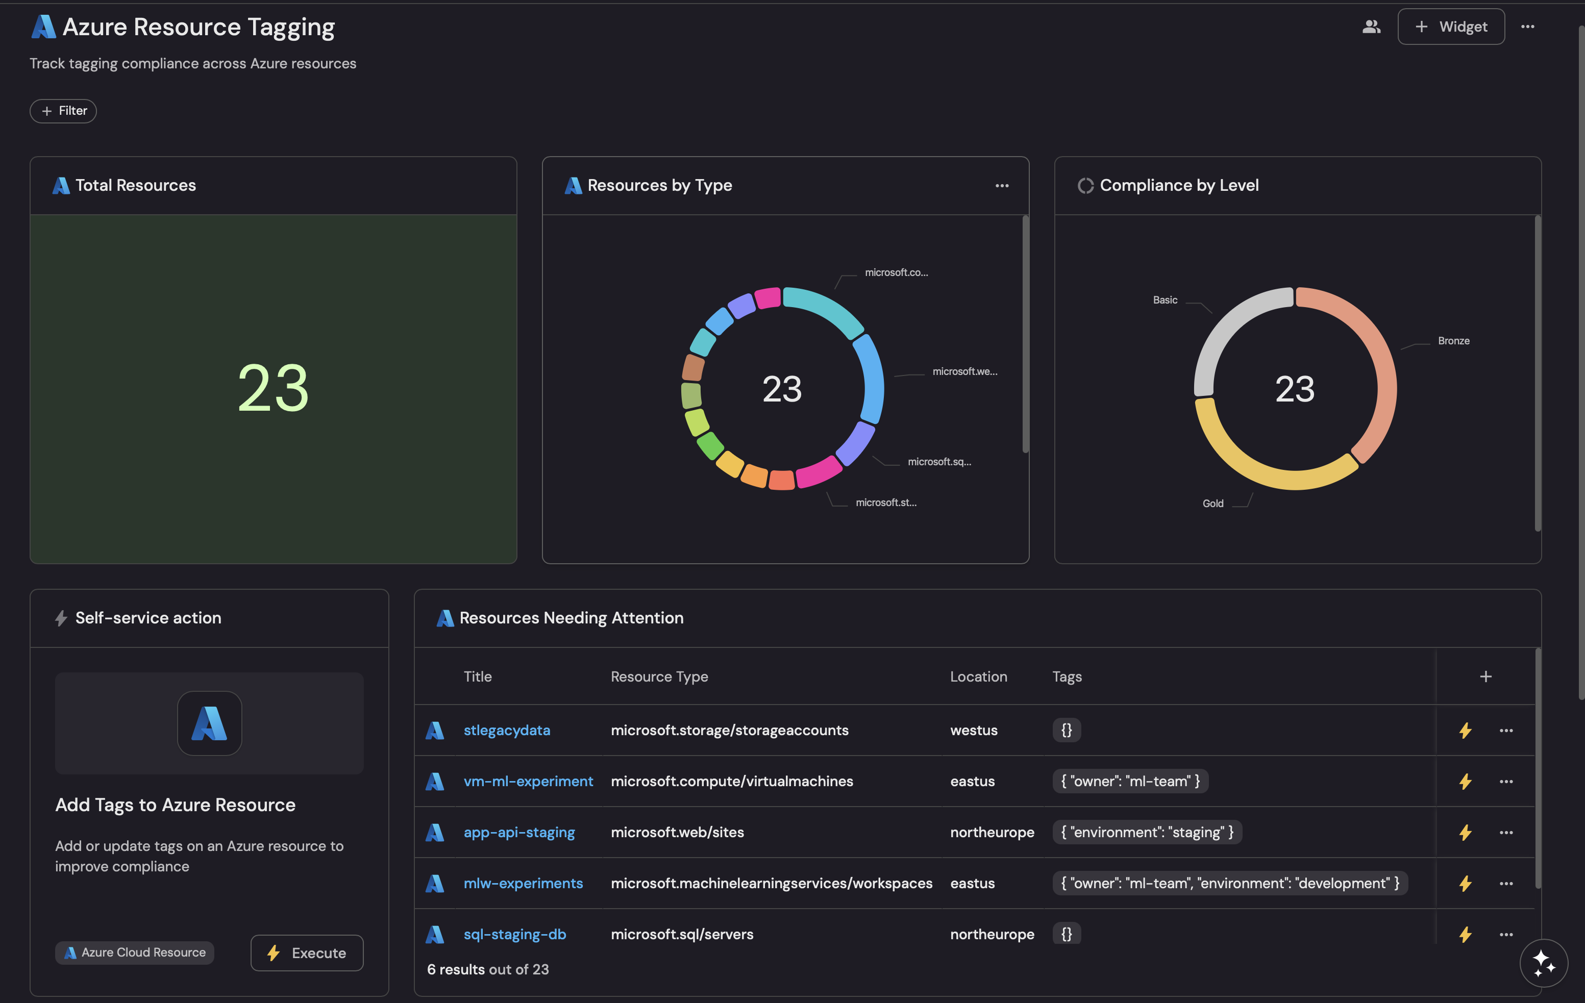Open Resources by Type widget menu

click(x=1001, y=186)
